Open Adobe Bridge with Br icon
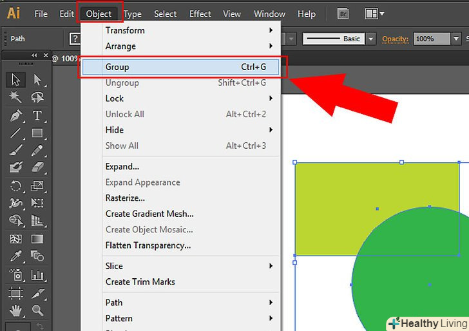Screen dimensions: 469x331 click(x=343, y=14)
